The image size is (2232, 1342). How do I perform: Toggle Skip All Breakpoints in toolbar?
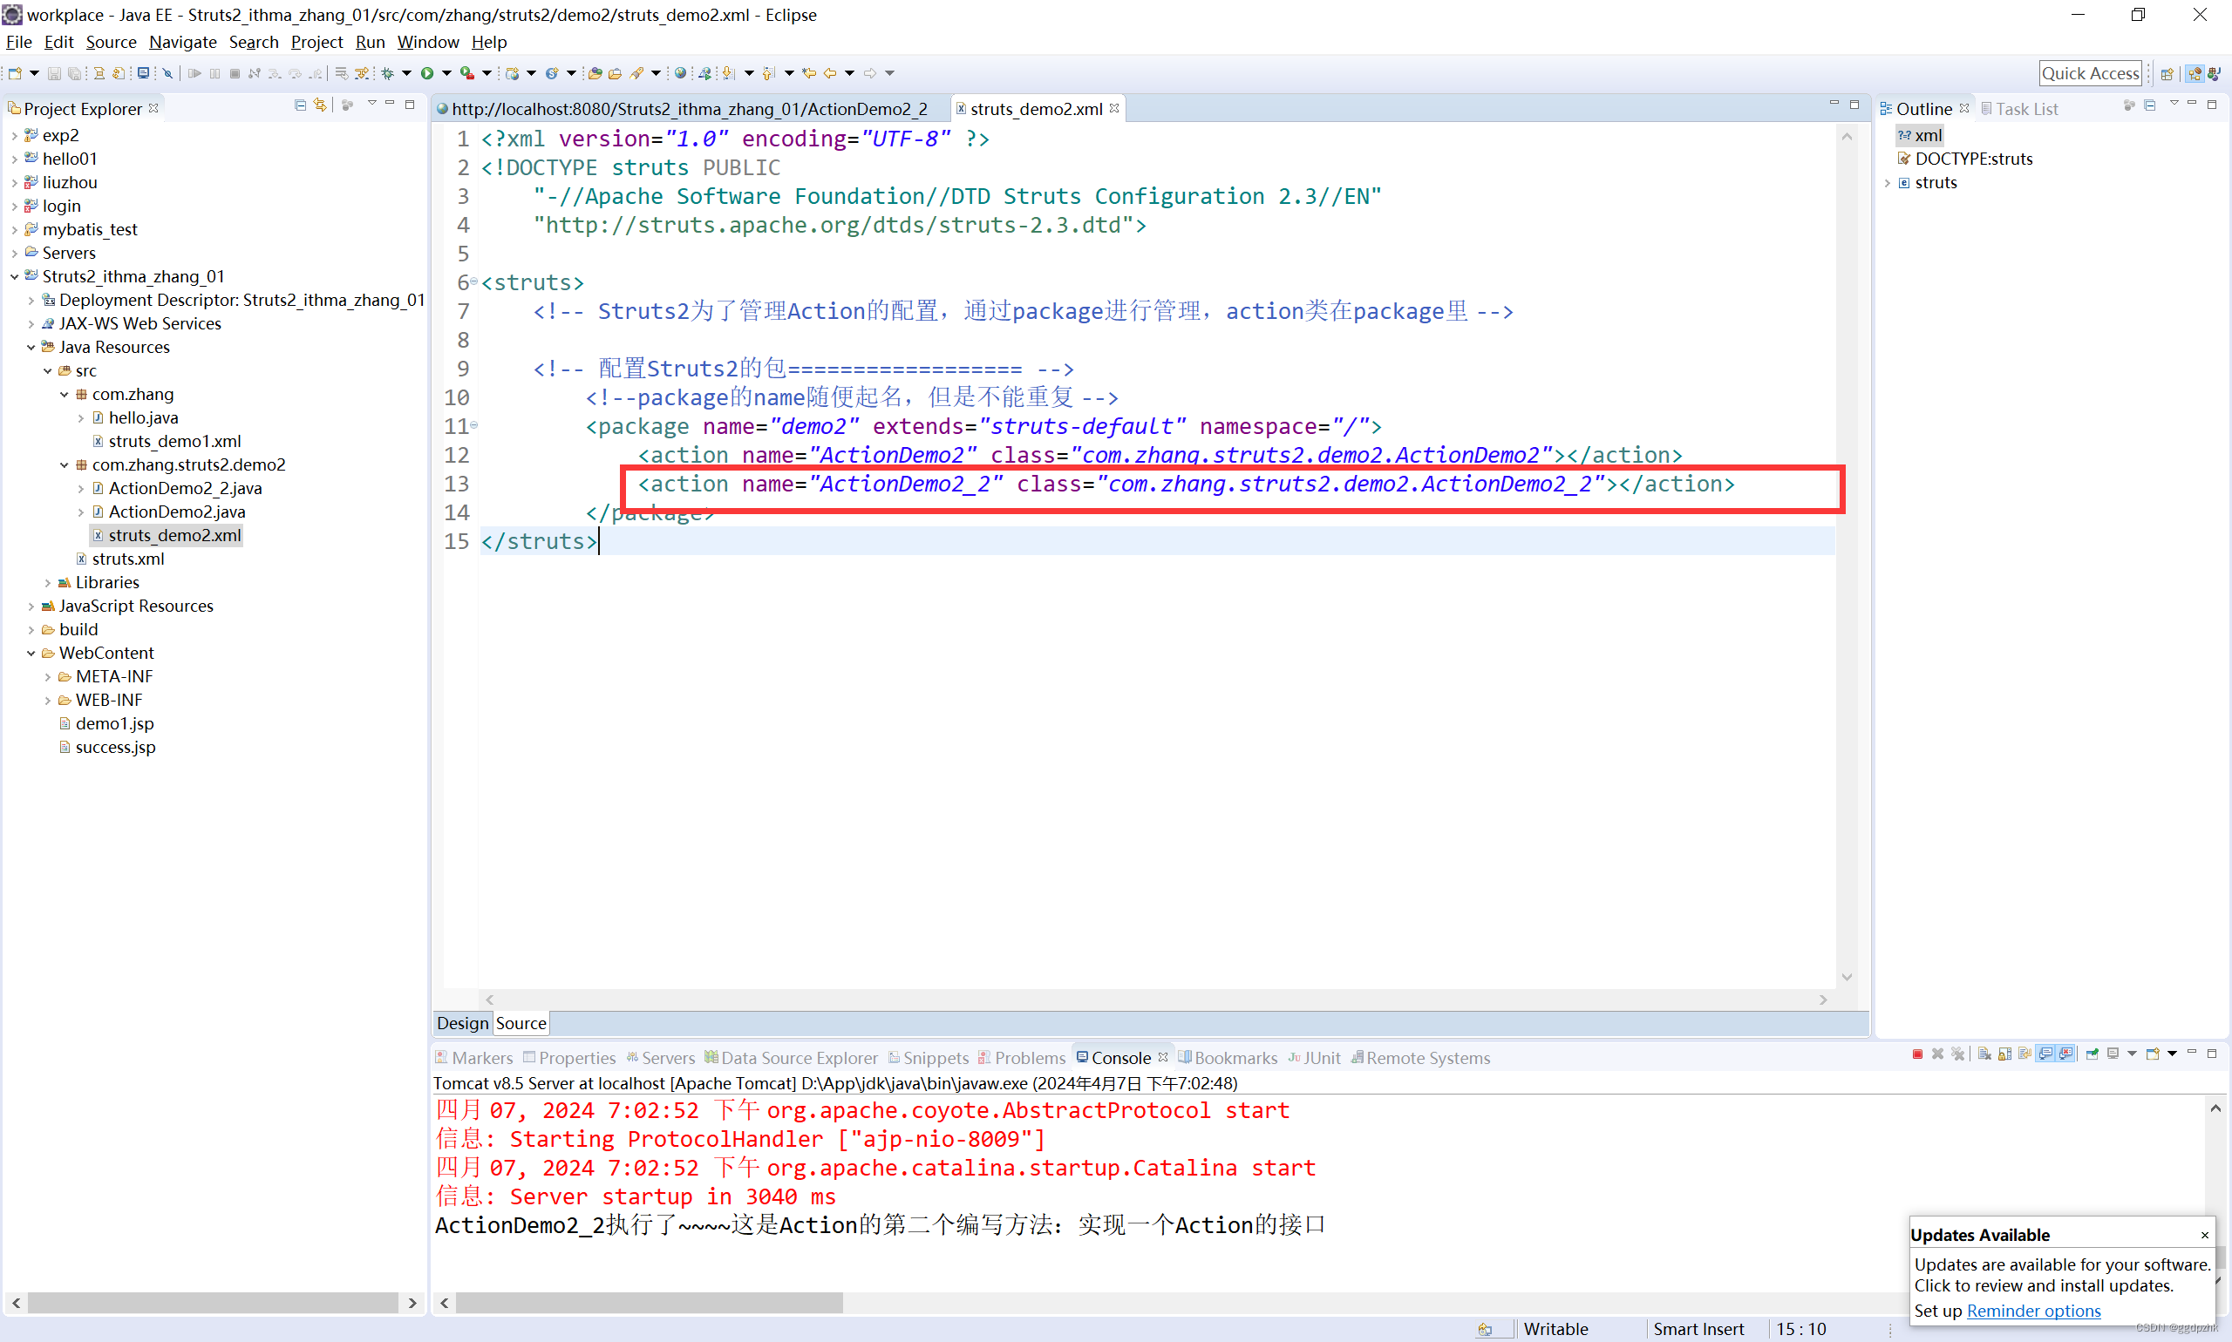point(167,73)
